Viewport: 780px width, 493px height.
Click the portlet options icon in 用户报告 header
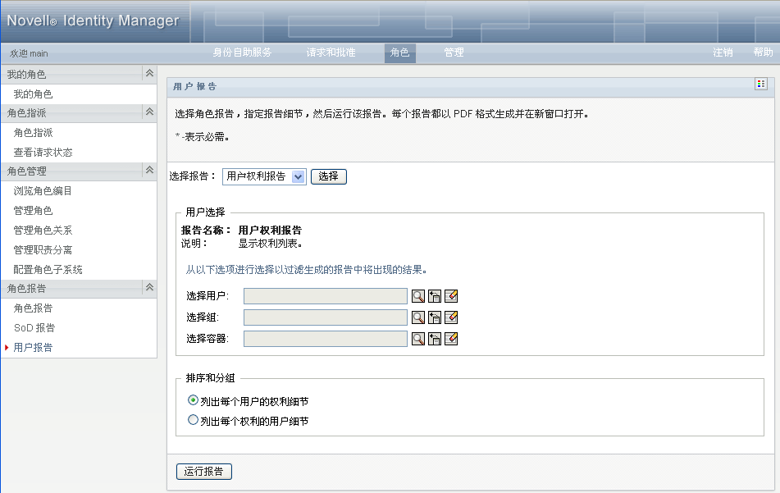pyautogui.click(x=761, y=84)
